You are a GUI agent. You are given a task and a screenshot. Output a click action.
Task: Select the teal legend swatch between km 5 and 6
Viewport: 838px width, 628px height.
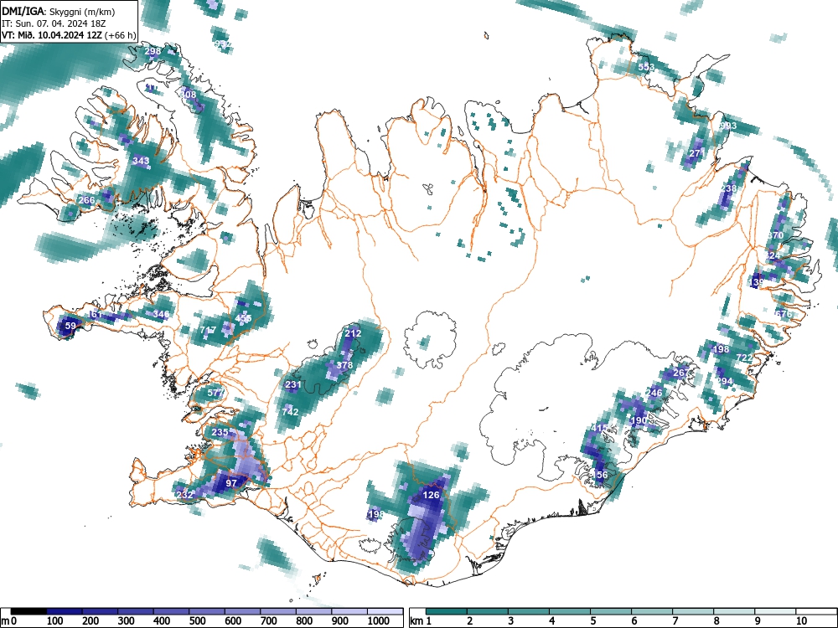pyautogui.click(x=612, y=611)
